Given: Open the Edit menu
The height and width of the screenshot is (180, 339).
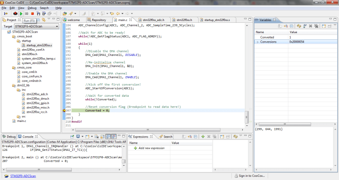Looking at the screenshot, I should point(12,8).
